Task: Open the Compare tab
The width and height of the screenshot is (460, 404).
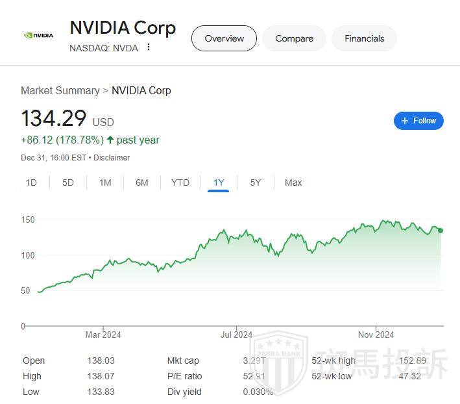Action: click(x=294, y=38)
